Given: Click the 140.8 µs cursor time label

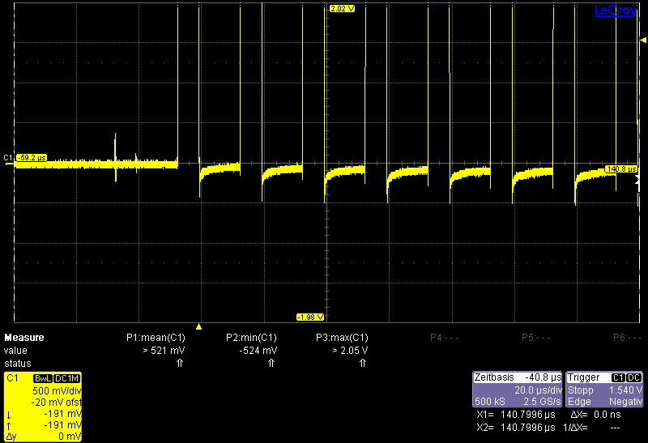Looking at the screenshot, I should pos(621,168).
